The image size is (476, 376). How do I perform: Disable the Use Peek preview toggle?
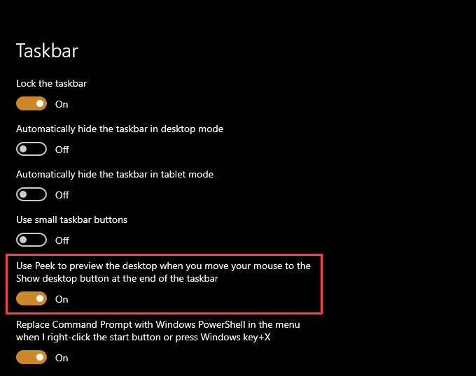31,299
